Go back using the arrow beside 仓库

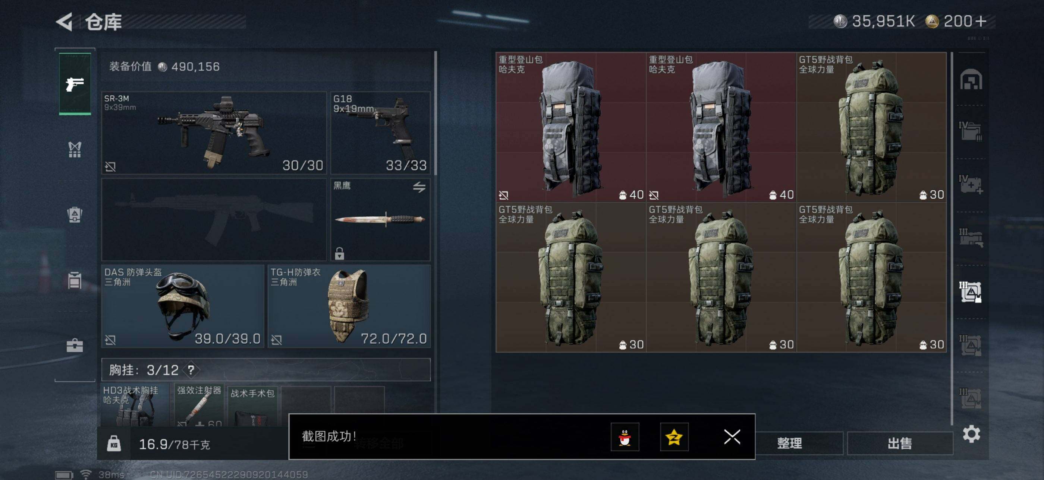tap(64, 22)
